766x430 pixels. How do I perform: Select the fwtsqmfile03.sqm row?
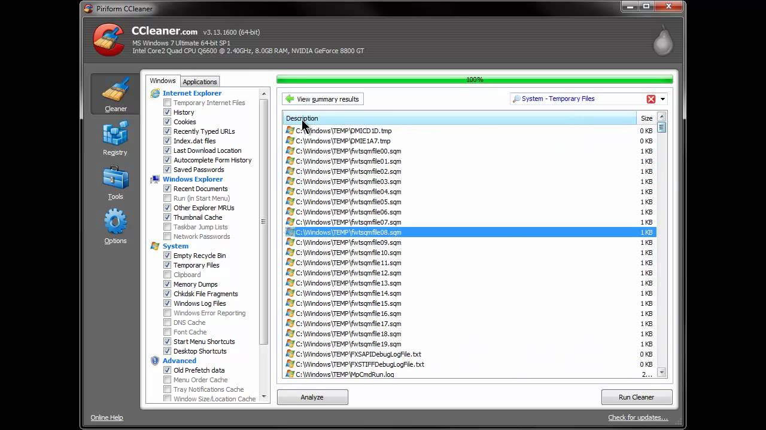tap(470, 182)
